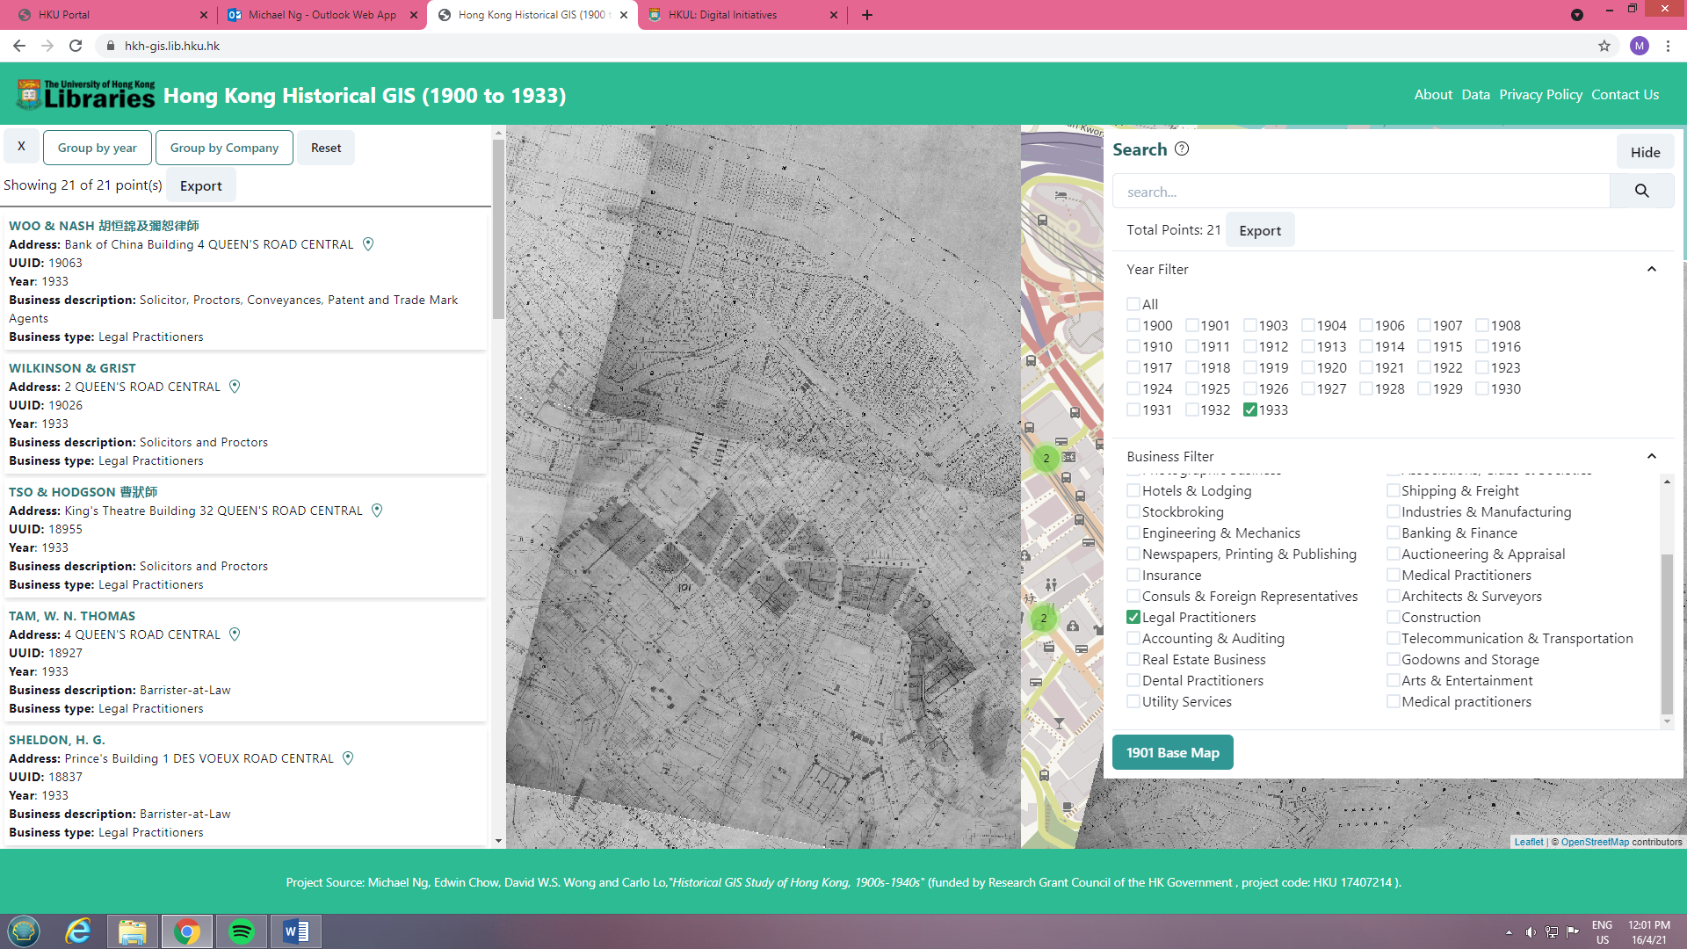Click the Search help question mark icon
The width and height of the screenshot is (1687, 949).
[1182, 149]
